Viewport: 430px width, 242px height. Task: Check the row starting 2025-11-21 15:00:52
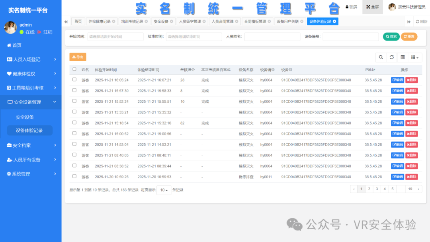tap(74, 133)
